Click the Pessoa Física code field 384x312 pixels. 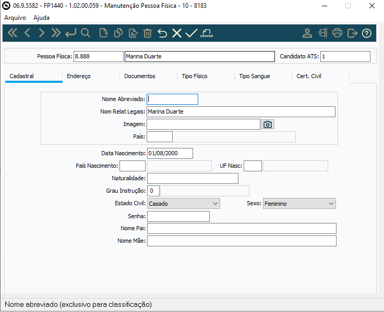[99, 56]
